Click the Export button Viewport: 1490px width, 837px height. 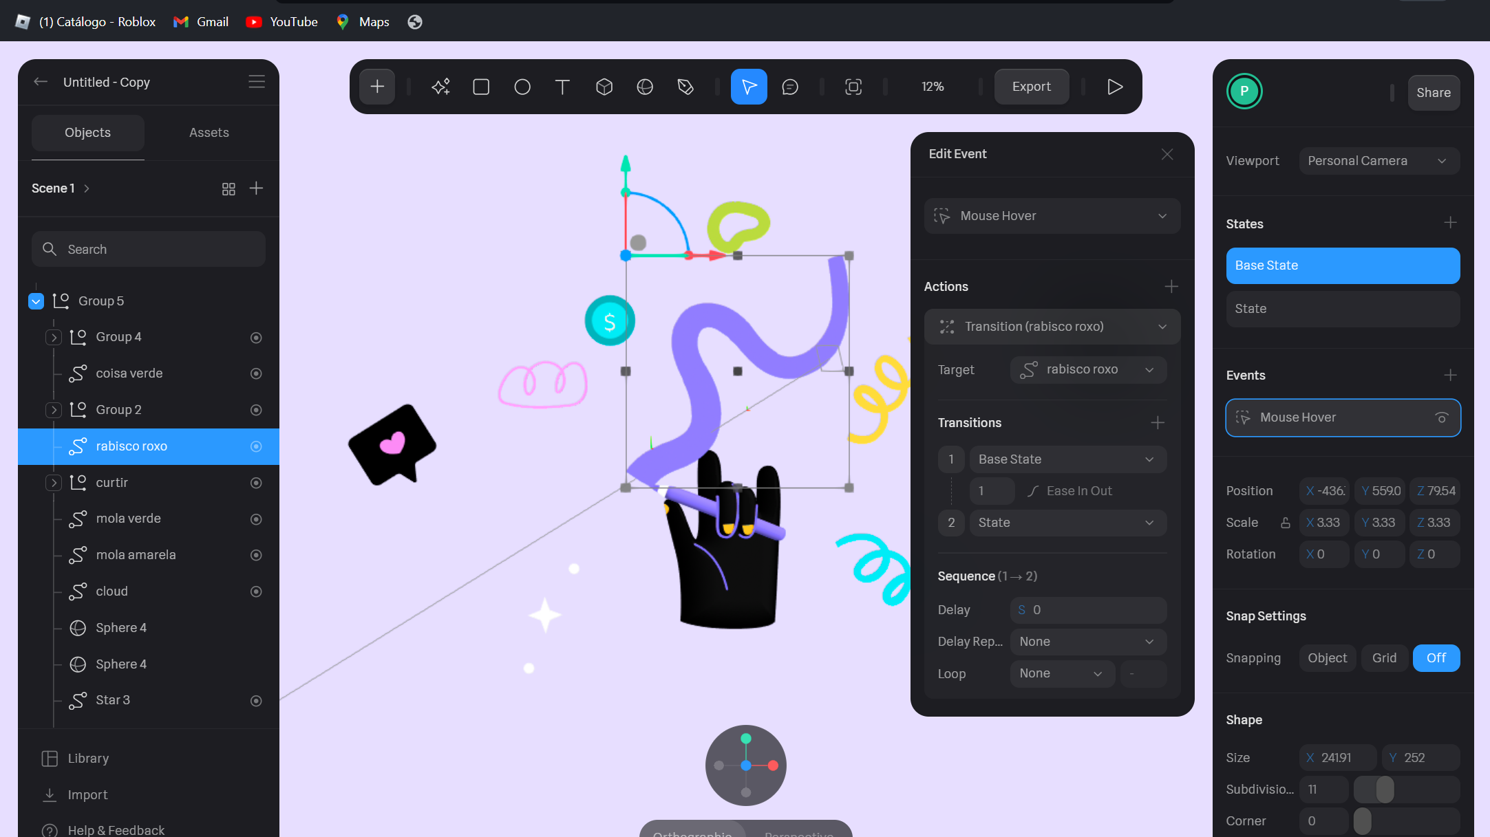pyautogui.click(x=1031, y=87)
